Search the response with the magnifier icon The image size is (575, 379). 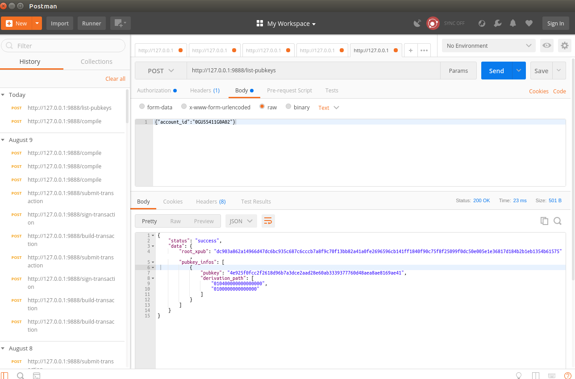[558, 221]
